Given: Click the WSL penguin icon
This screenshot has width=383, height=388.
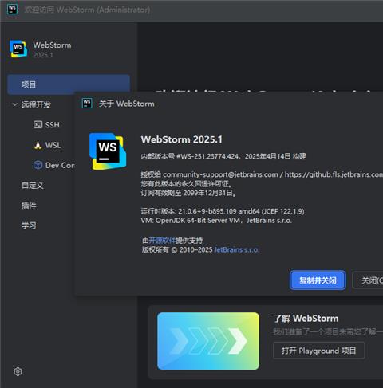Looking at the screenshot, I should [x=38, y=145].
